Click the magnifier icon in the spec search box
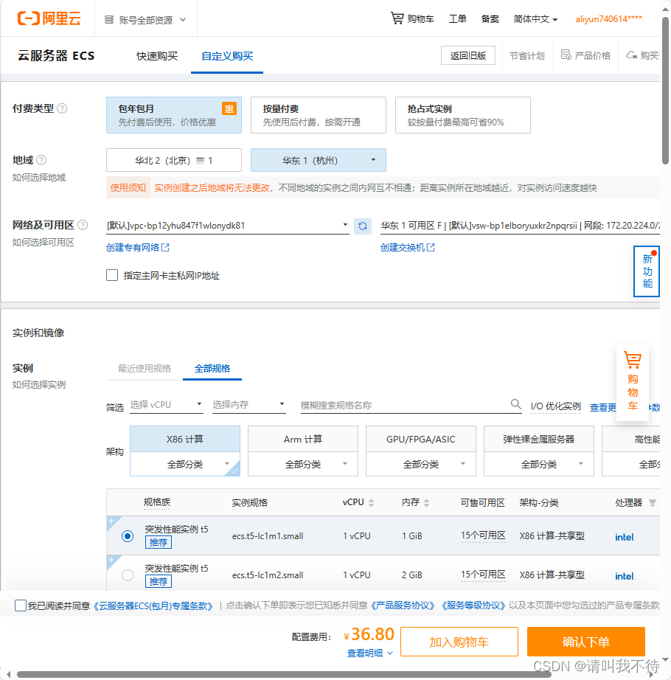The width and height of the screenshot is (671, 680). coord(515,404)
